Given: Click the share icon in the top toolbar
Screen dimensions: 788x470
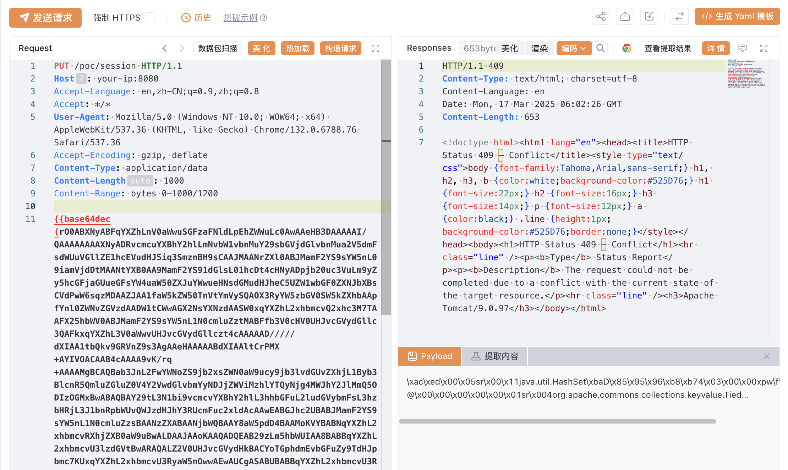Looking at the screenshot, I should [601, 17].
